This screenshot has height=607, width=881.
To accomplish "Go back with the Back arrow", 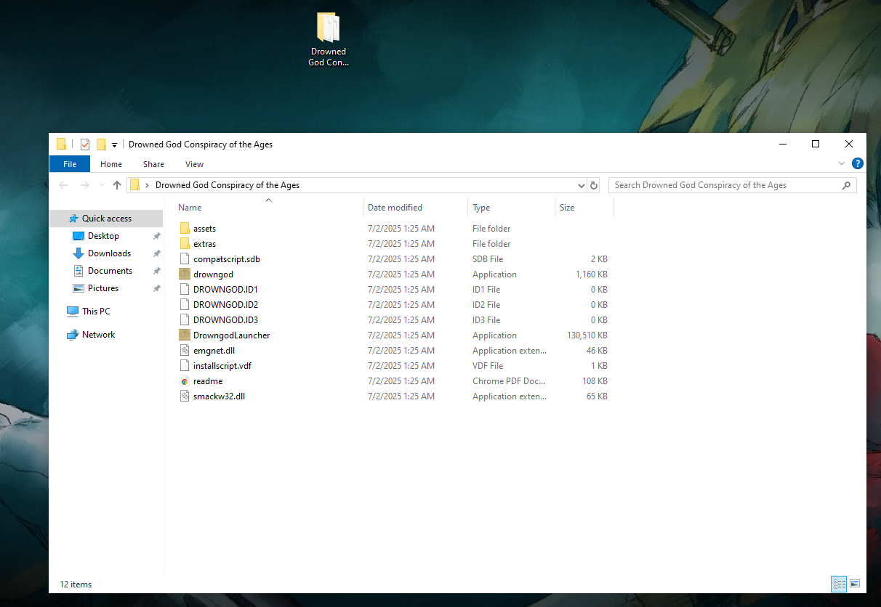I will [x=64, y=185].
